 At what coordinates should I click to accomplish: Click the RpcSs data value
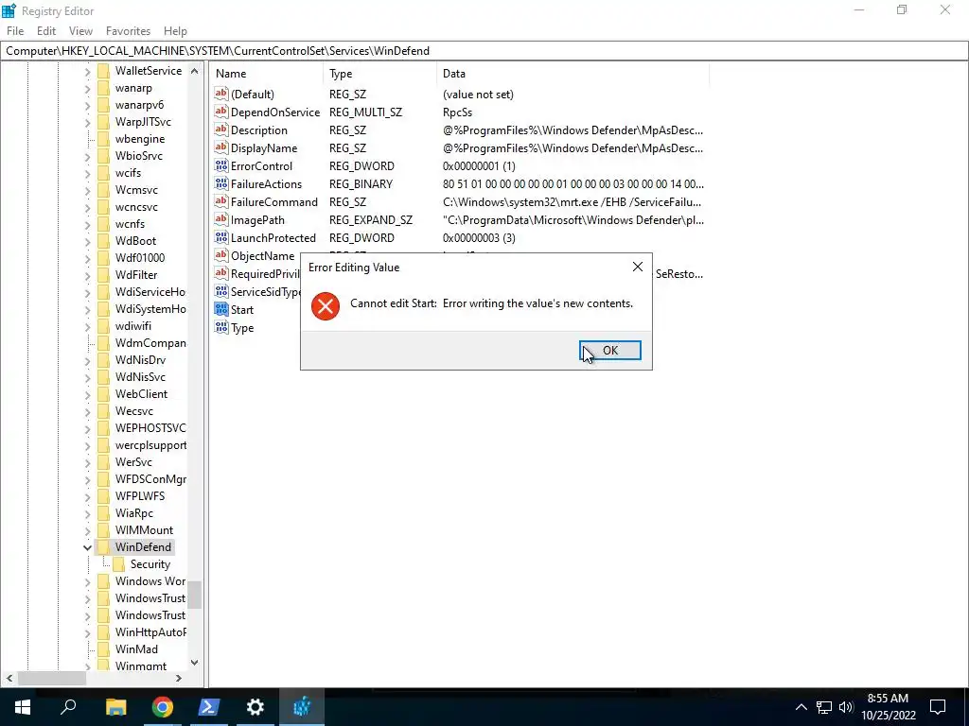tap(457, 112)
